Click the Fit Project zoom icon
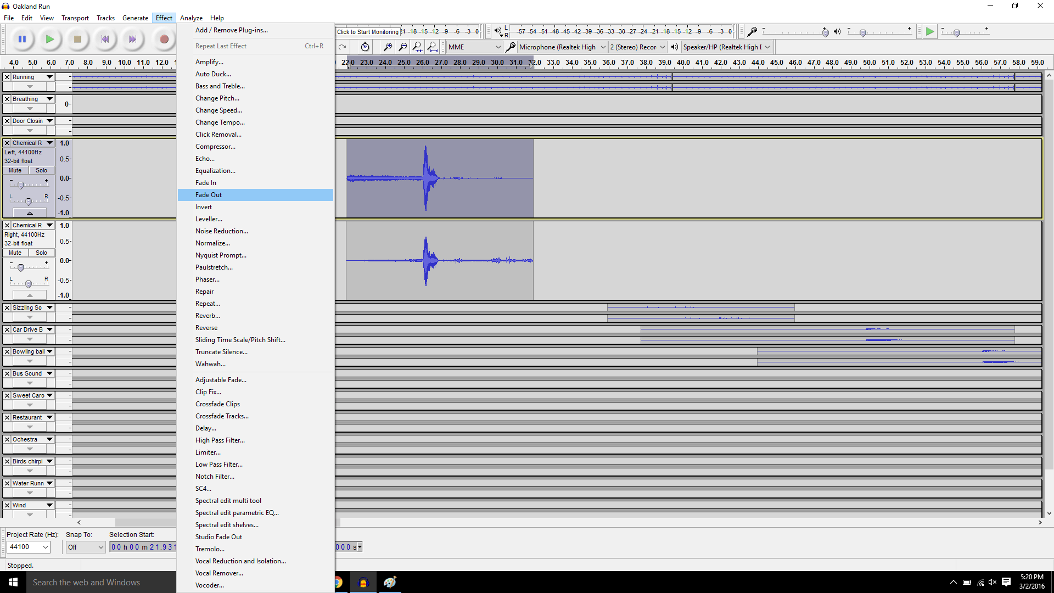Viewport: 1054px width, 593px height. click(432, 47)
